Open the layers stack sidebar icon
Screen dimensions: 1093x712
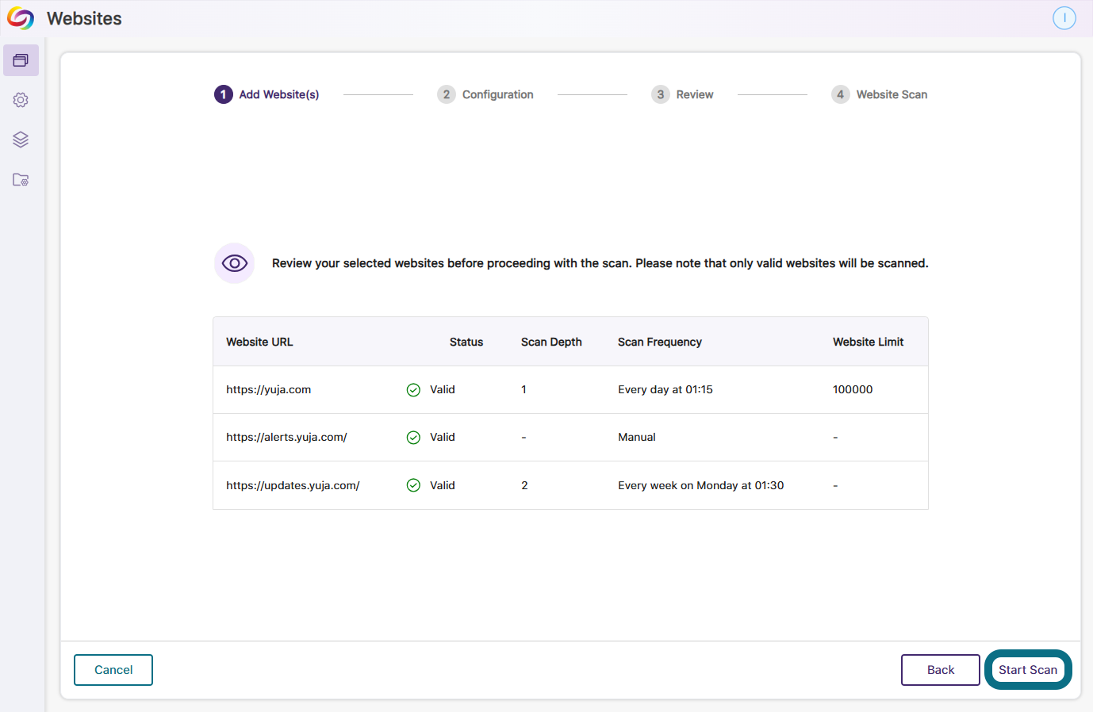[21, 140]
